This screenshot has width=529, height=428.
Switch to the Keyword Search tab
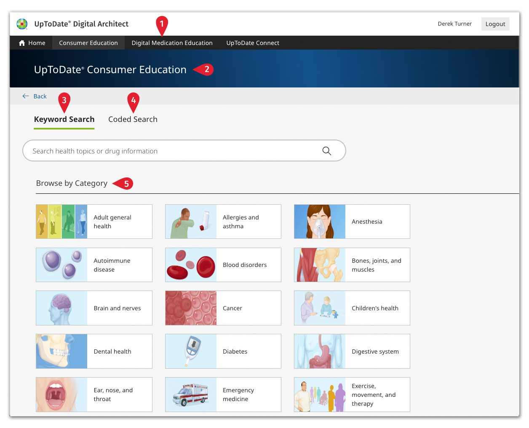[64, 119]
